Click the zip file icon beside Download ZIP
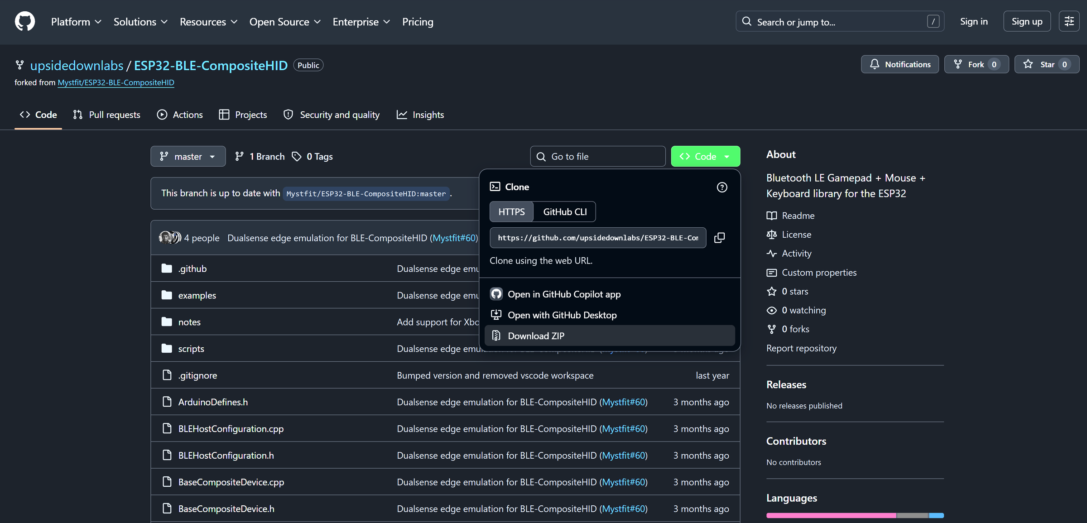Image resolution: width=1087 pixels, height=523 pixels. (496, 336)
